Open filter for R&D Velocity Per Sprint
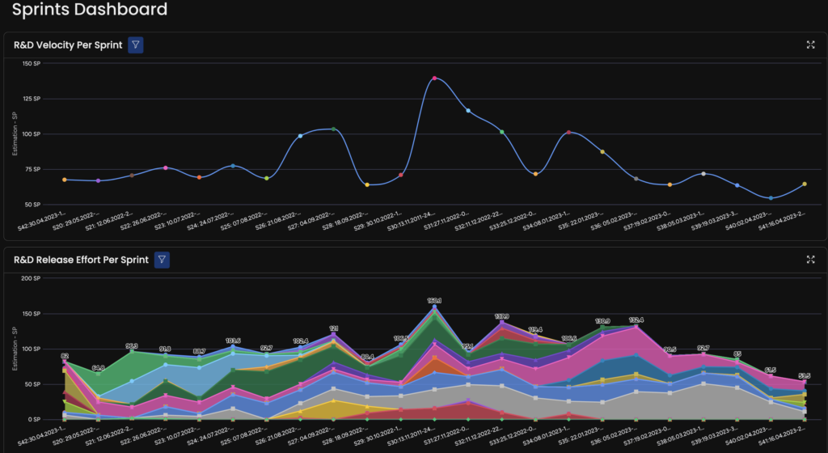Screen dimensions: 828x453 (x=136, y=45)
